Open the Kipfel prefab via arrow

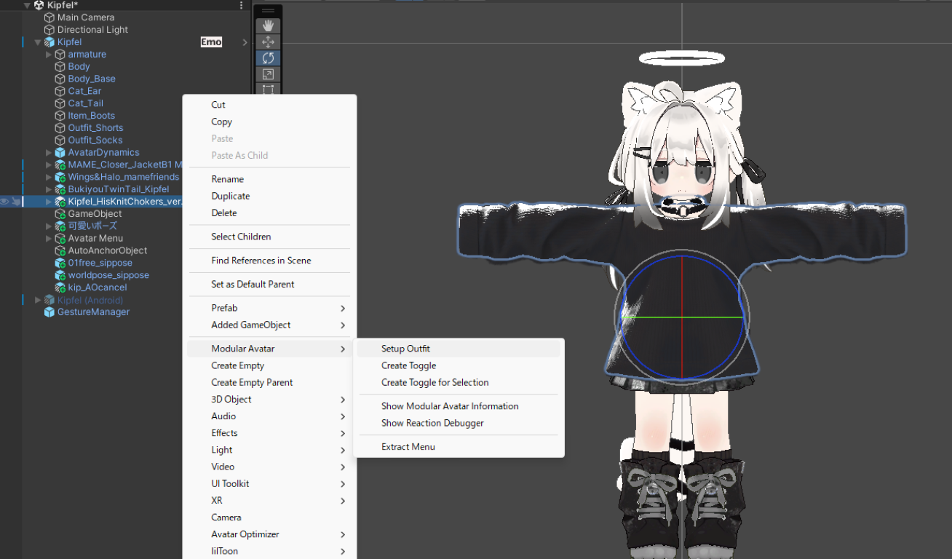245,42
